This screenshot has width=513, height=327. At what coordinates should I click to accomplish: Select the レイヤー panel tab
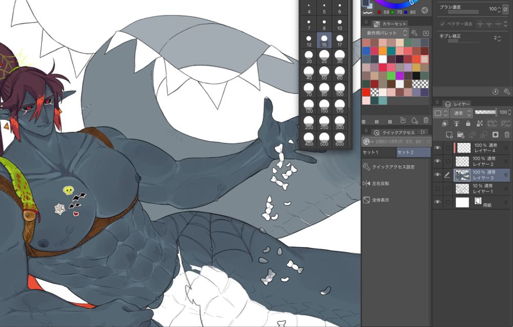point(458,104)
